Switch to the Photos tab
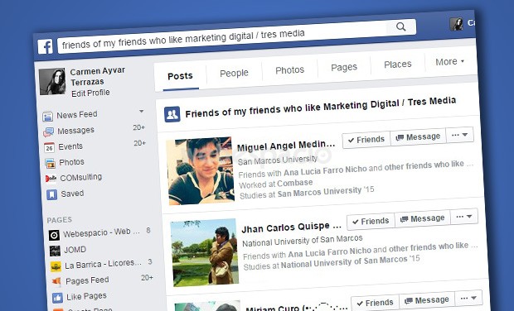This screenshot has height=311, width=514. click(290, 70)
